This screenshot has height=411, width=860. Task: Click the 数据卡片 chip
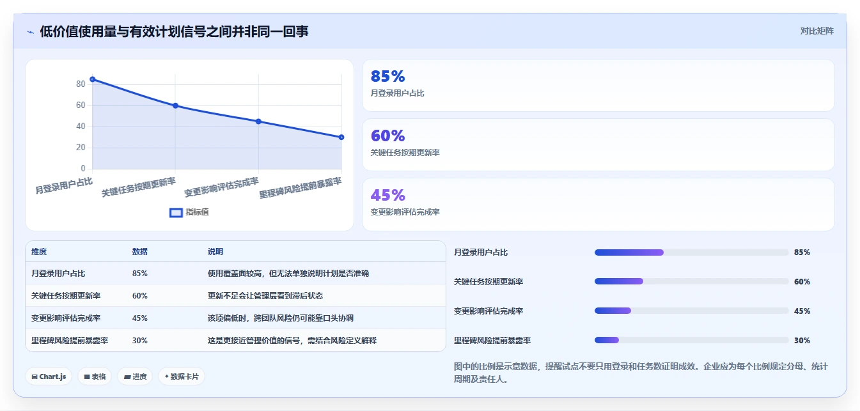(x=182, y=377)
